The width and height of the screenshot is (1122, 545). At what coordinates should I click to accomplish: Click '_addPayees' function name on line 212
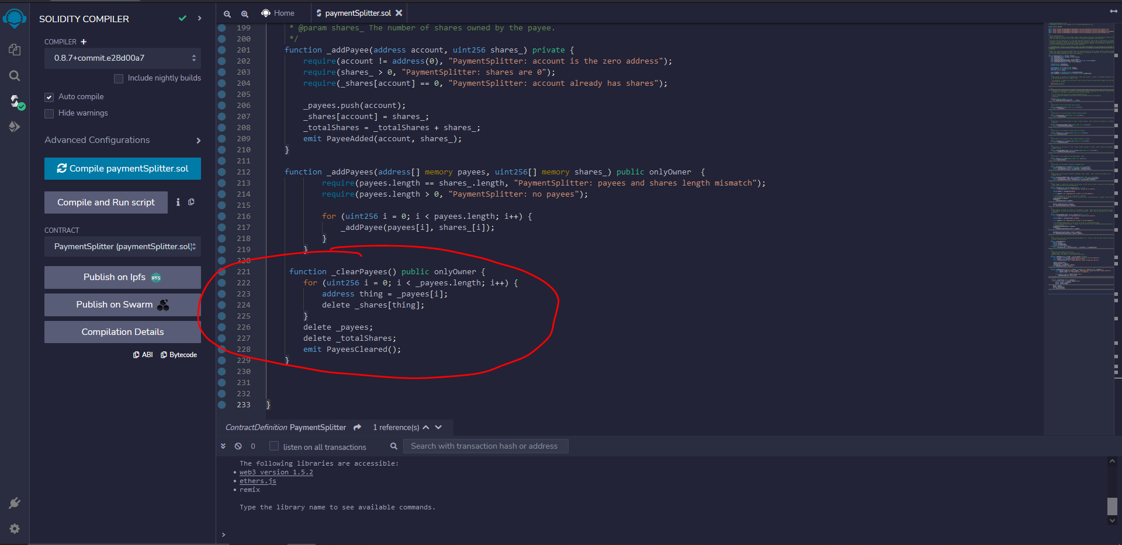pyautogui.click(x=350, y=172)
